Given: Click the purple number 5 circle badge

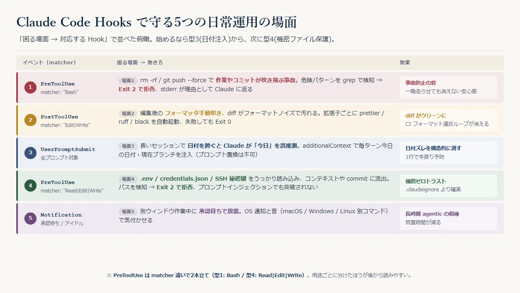Looking at the screenshot, I should (30, 219).
